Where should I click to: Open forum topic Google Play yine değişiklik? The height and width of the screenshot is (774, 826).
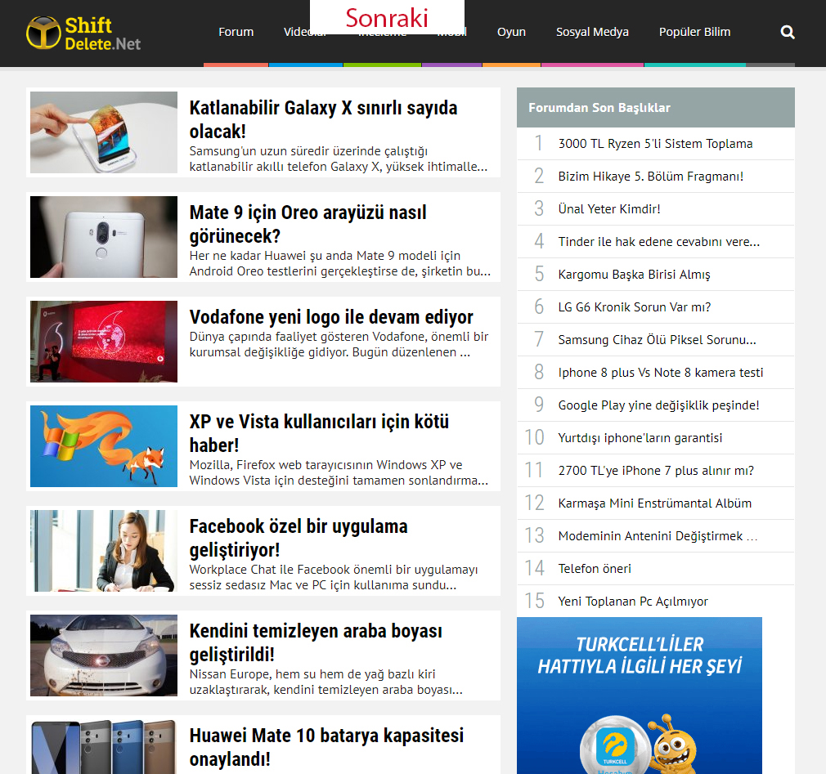(x=658, y=405)
